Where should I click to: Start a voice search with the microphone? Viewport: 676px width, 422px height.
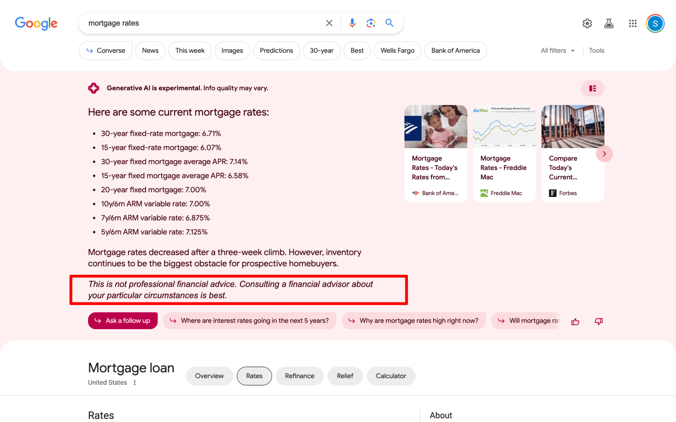[352, 23]
